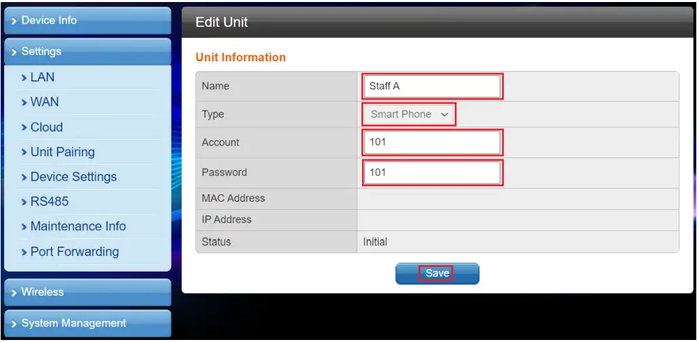Expand the Device Info section
The width and height of the screenshot is (699, 342).
[x=87, y=20]
